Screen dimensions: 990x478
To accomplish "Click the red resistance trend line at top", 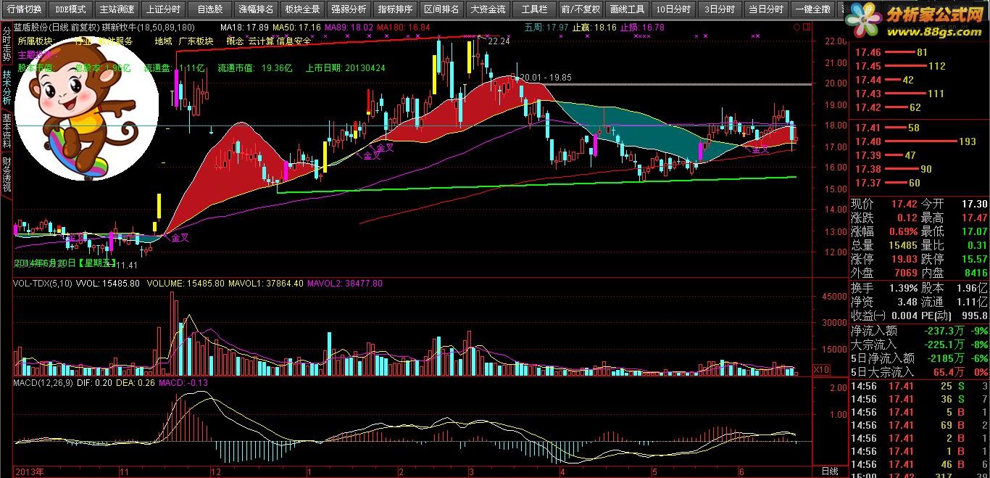I will click(326, 43).
